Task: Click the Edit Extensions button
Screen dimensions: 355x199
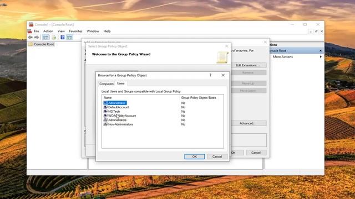Action: 248,65
